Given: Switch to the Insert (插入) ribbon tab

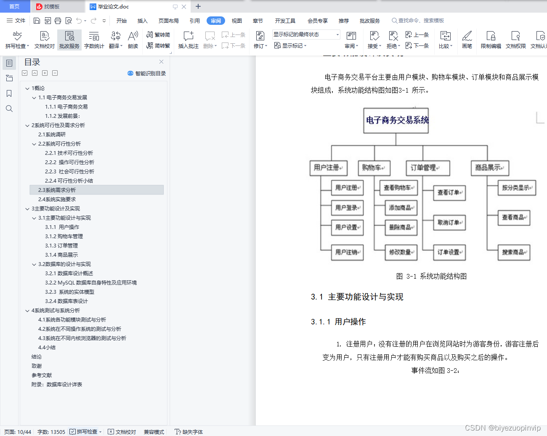Looking at the screenshot, I should click(x=143, y=21).
